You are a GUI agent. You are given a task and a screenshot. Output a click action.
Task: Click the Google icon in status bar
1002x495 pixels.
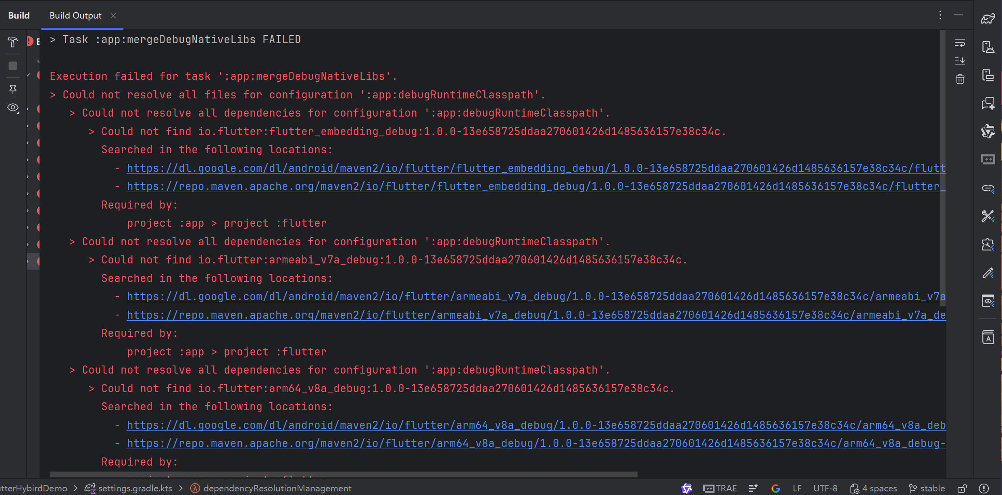[x=775, y=489]
